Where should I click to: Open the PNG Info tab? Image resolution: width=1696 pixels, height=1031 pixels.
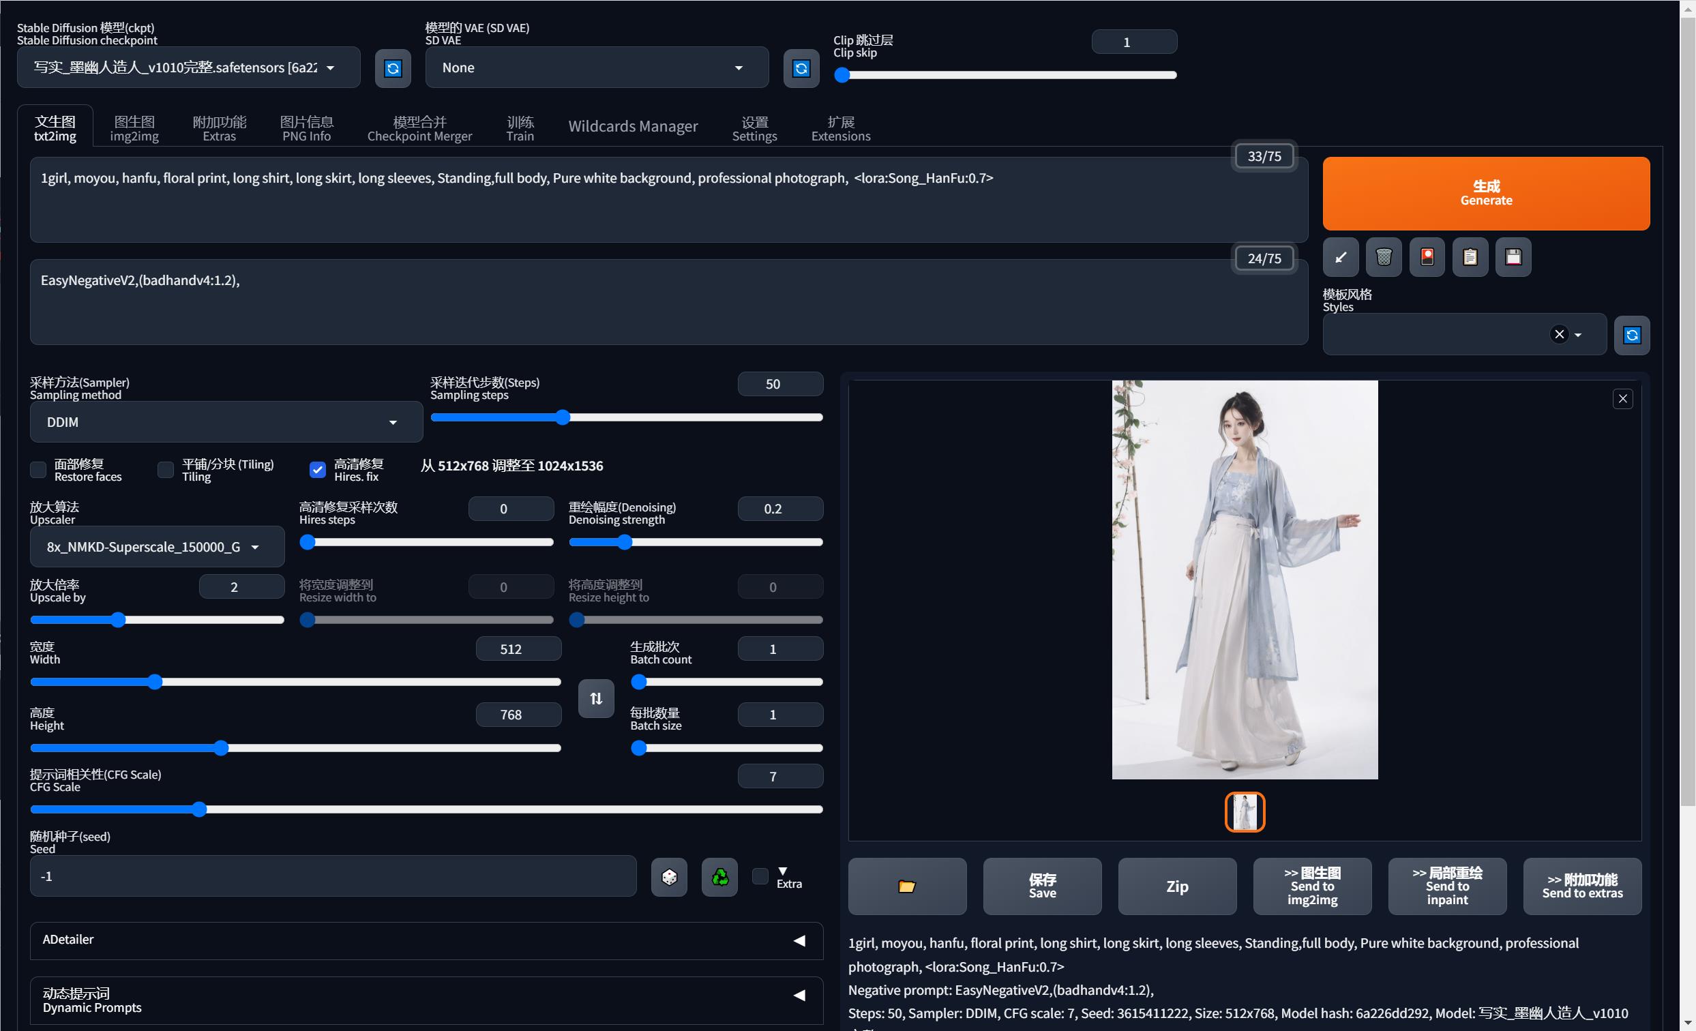click(x=306, y=129)
